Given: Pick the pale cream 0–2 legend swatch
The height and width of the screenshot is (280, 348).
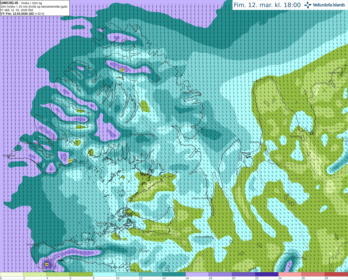Looking at the screenshot, I should pos(12,274).
